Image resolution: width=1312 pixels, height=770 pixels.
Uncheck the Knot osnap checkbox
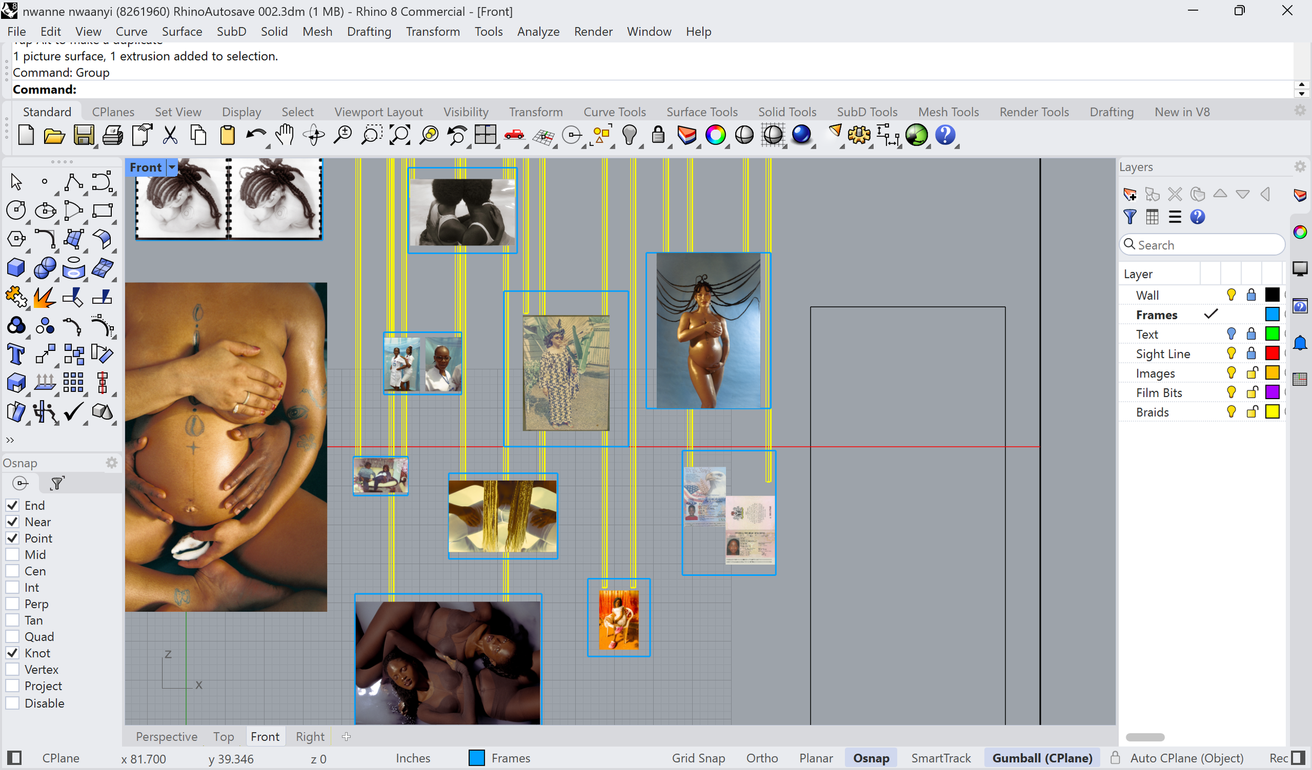pyautogui.click(x=13, y=654)
